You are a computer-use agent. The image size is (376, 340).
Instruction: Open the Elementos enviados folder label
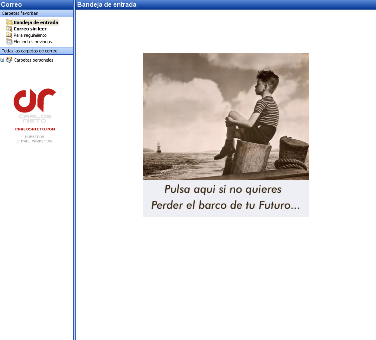coord(33,42)
